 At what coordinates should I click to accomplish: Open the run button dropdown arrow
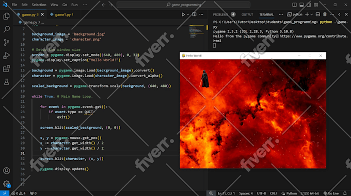pyautogui.click(x=188, y=14)
